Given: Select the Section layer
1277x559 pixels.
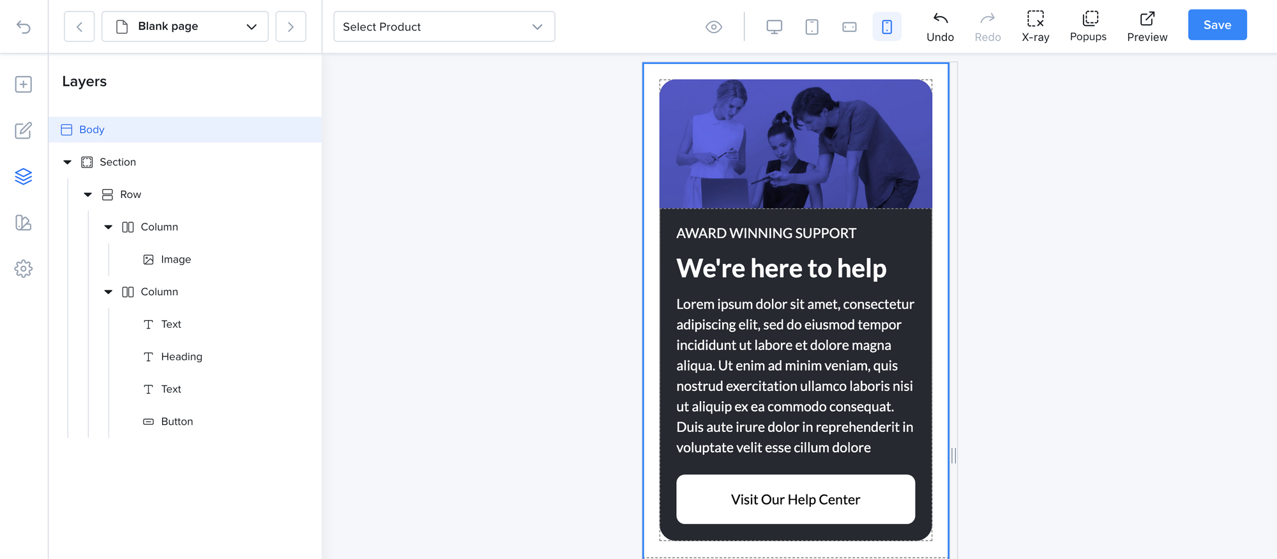Looking at the screenshot, I should click(117, 162).
